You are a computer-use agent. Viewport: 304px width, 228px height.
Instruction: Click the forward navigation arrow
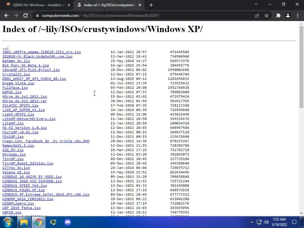16,15
